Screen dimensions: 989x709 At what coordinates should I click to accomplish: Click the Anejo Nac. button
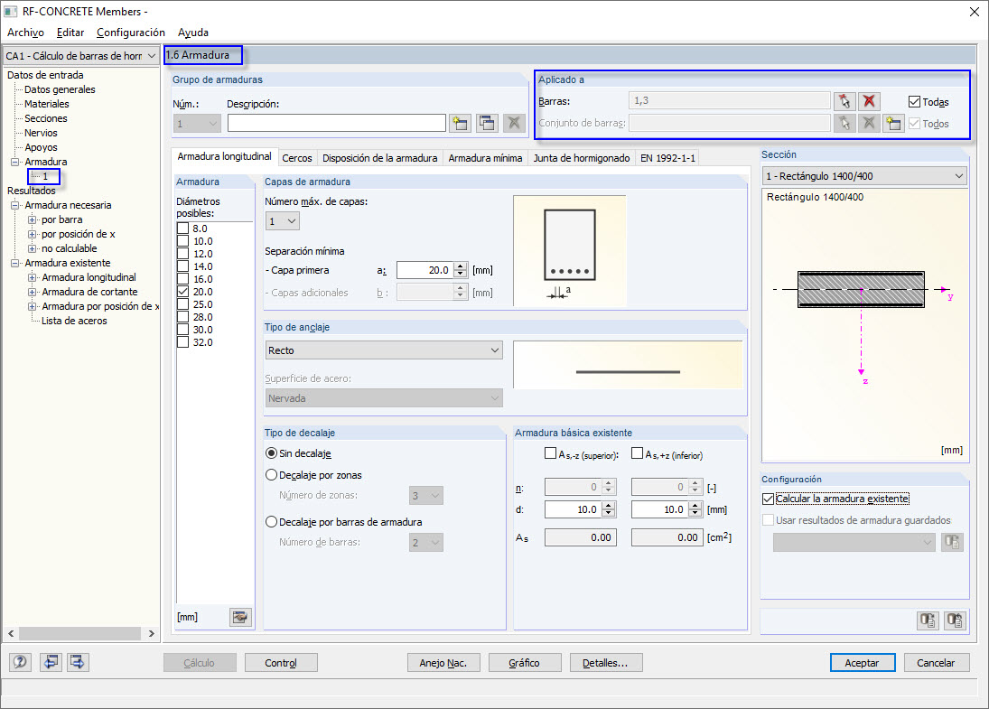click(x=443, y=663)
